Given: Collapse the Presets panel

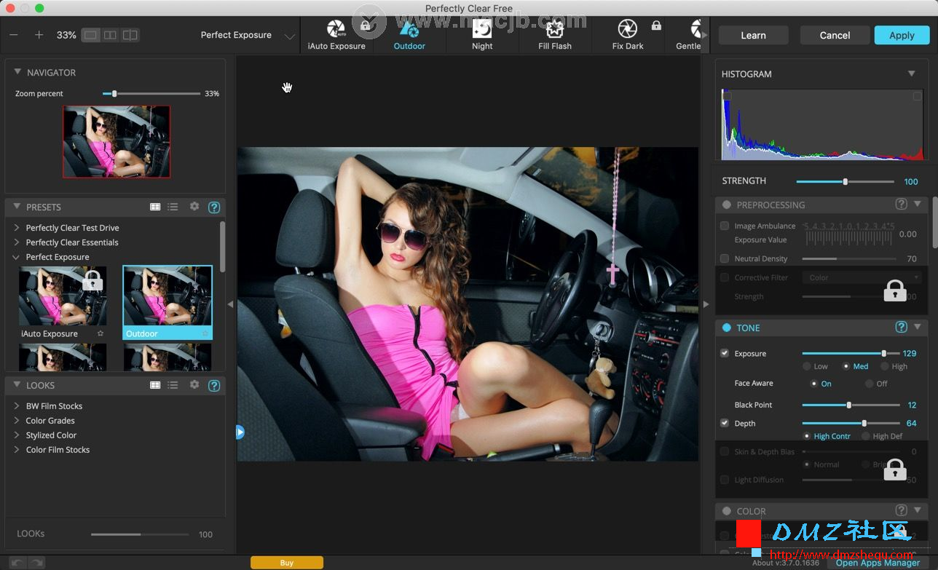Looking at the screenshot, I should pos(17,207).
